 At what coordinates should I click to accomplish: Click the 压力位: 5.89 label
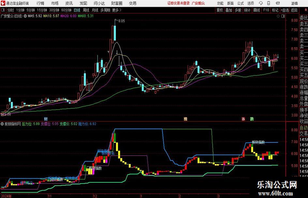[31, 124]
